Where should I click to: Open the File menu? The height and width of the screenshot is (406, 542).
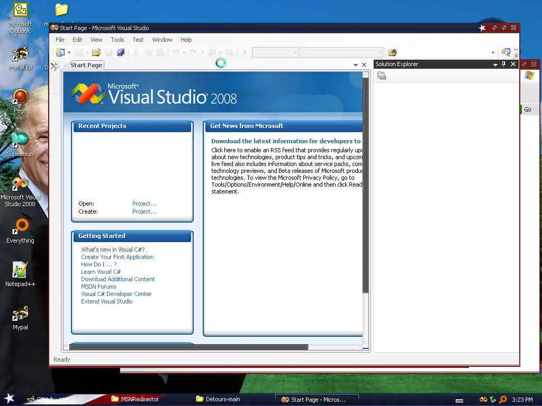(60, 40)
